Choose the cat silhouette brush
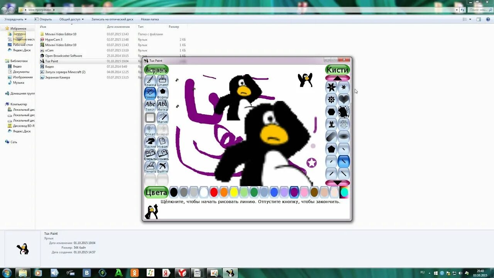 (x=332, y=124)
